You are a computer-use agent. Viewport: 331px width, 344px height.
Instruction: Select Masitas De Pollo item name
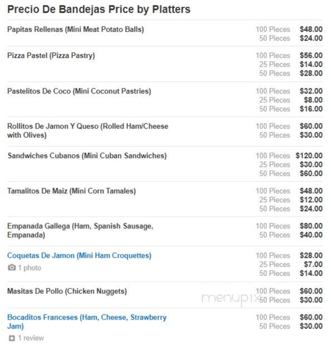[x=67, y=291]
